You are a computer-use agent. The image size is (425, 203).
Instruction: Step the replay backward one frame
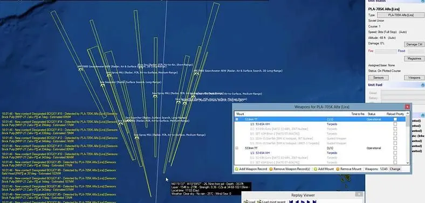(297, 201)
